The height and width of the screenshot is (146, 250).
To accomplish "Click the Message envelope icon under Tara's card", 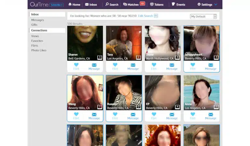I will click(x=133, y=65).
